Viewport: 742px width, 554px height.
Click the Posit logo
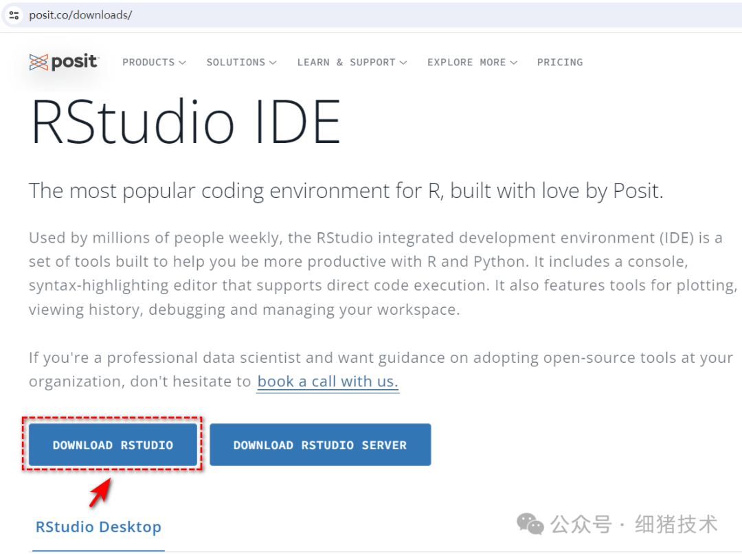(64, 62)
